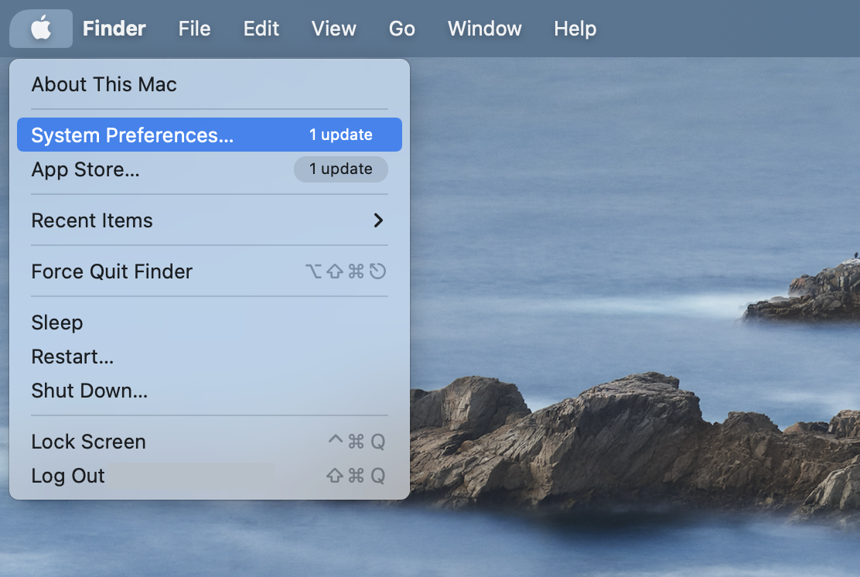Choose Restart… from the menu
This screenshot has width=860, height=577.
tap(210, 357)
